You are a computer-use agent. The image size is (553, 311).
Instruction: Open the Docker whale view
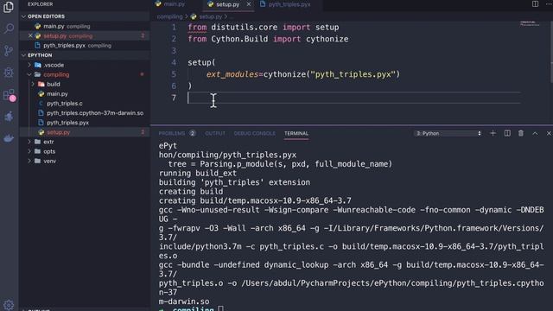click(x=9, y=138)
